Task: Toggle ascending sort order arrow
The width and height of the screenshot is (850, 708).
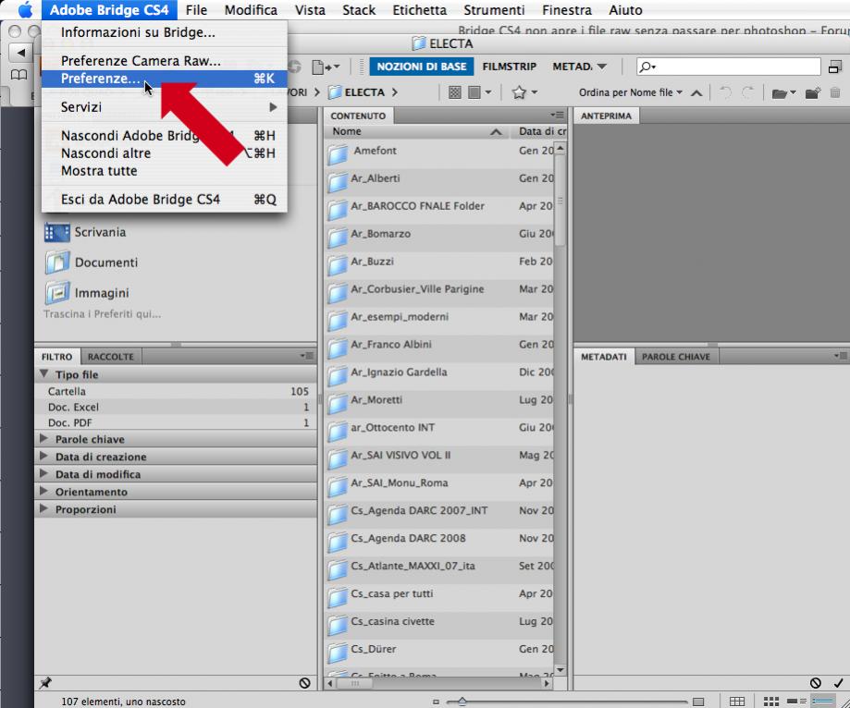Action: pos(697,93)
